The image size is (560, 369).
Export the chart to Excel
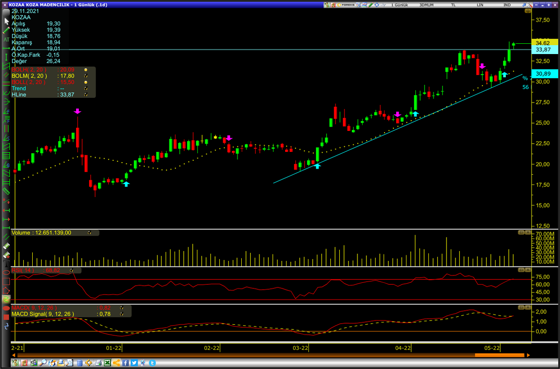108,362
